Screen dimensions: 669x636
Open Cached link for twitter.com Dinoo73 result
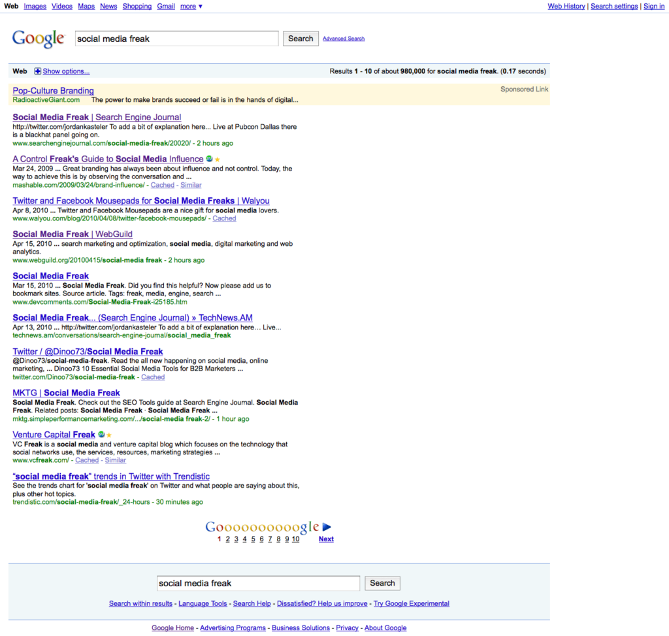(153, 377)
